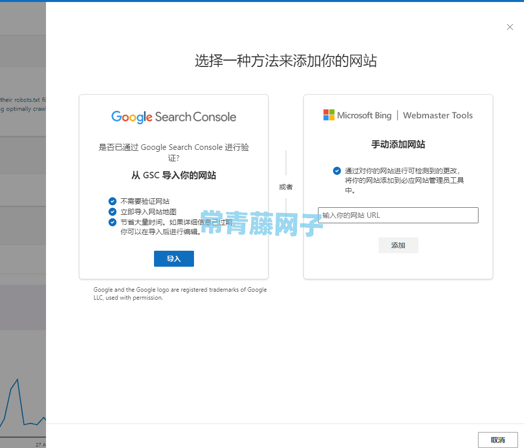Close the add-site dialog with the X

[x=509, y=27]
